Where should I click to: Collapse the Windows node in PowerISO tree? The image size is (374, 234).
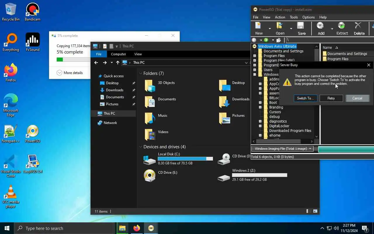(254, 75)
